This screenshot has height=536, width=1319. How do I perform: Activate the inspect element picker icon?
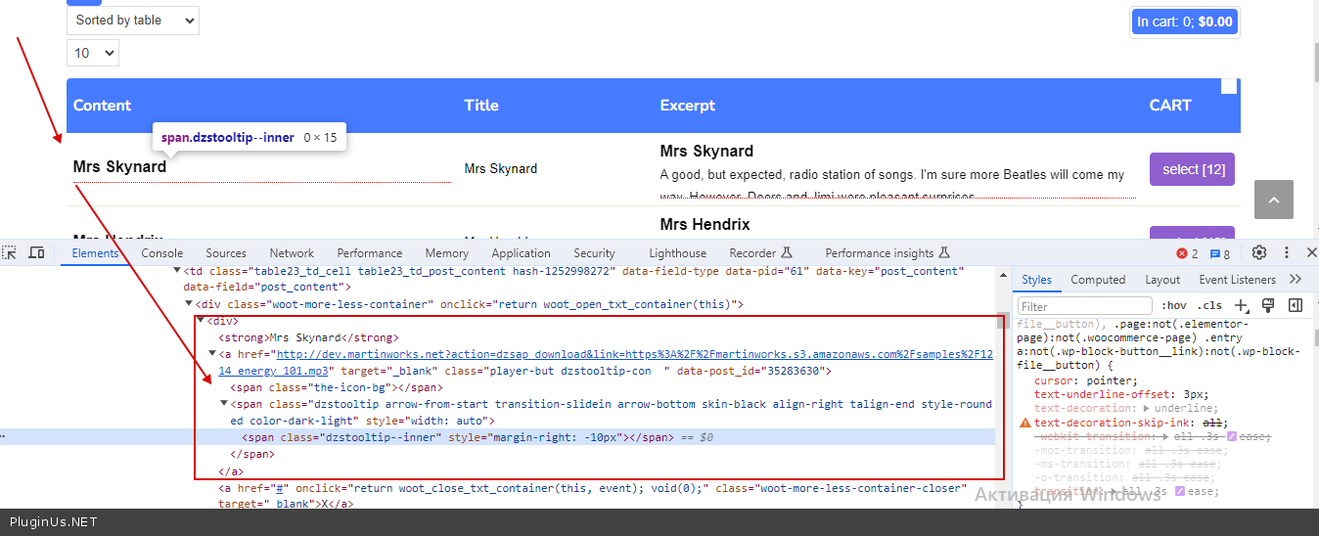tap(10, 253)
